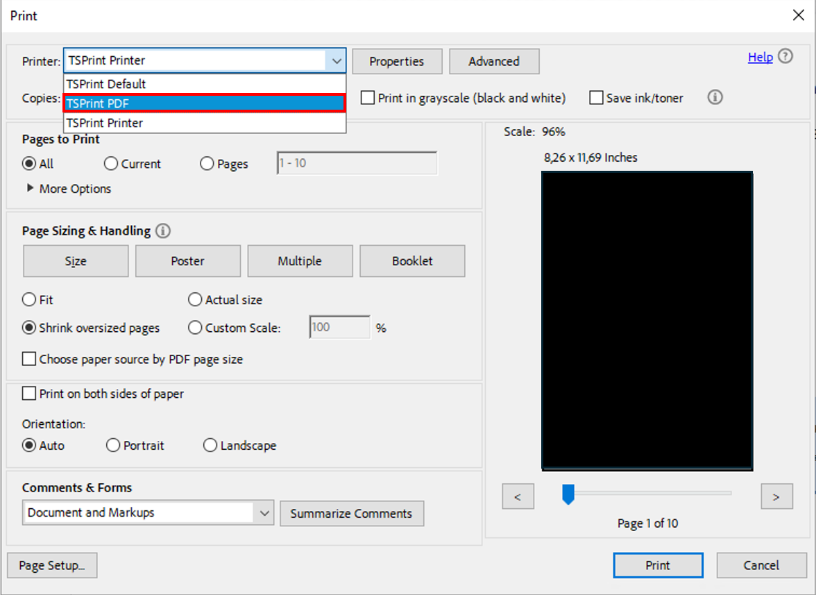Image resolution: width=816 pixels, height=595 pixels.
Task: Collapse the Printer dropdown arrow
Action: [336, 61]
